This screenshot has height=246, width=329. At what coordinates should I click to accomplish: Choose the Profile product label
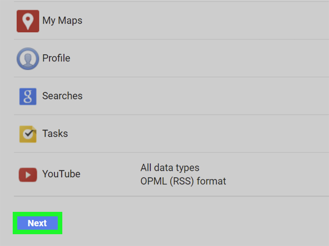coord(56,58)
